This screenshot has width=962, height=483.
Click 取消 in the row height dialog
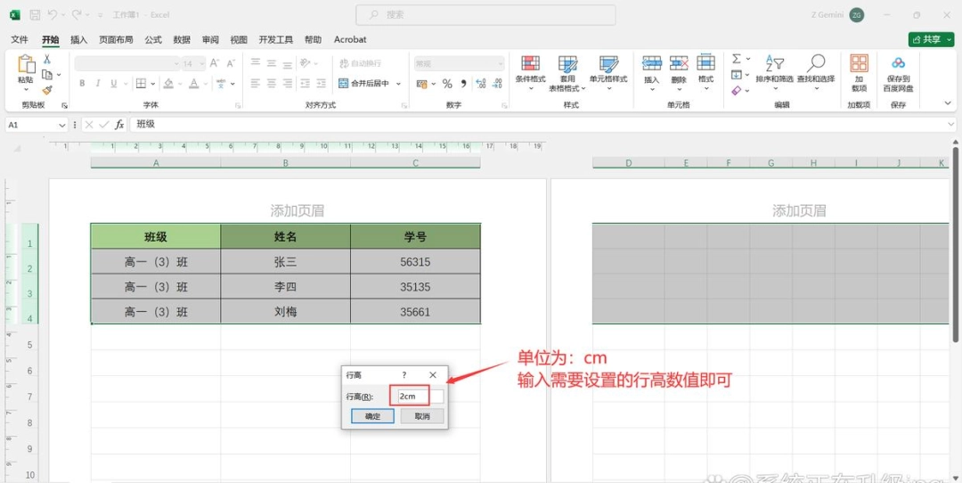click(422, 416)
